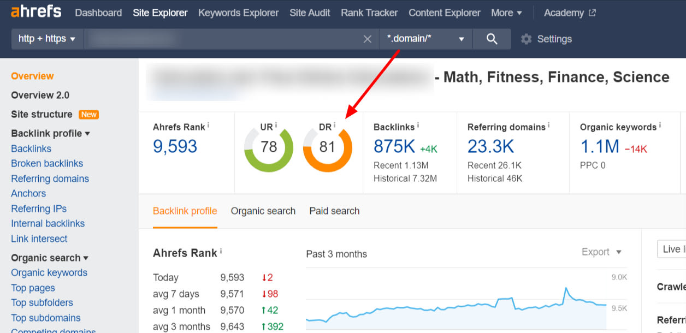The height and width of the screenshot is (333, 686).
Task: Click the DR donut gauge showing 81
Action: pos(328,147)
